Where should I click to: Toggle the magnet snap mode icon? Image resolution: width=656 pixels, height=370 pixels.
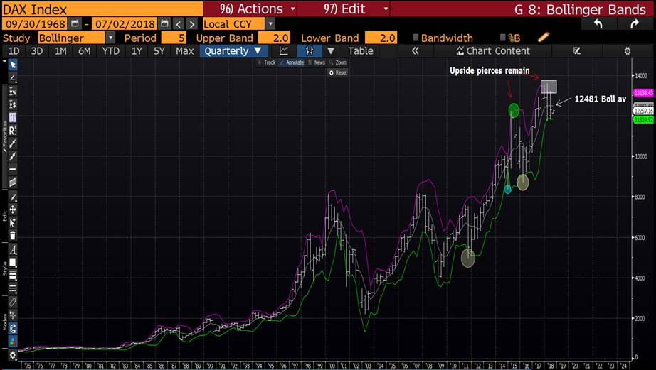click(13, 328)
